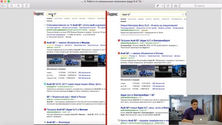Open Q7 > Модельный ряд > Audi в России link
Viewport: 222px width, 125px height.
(x=66, y=97)
